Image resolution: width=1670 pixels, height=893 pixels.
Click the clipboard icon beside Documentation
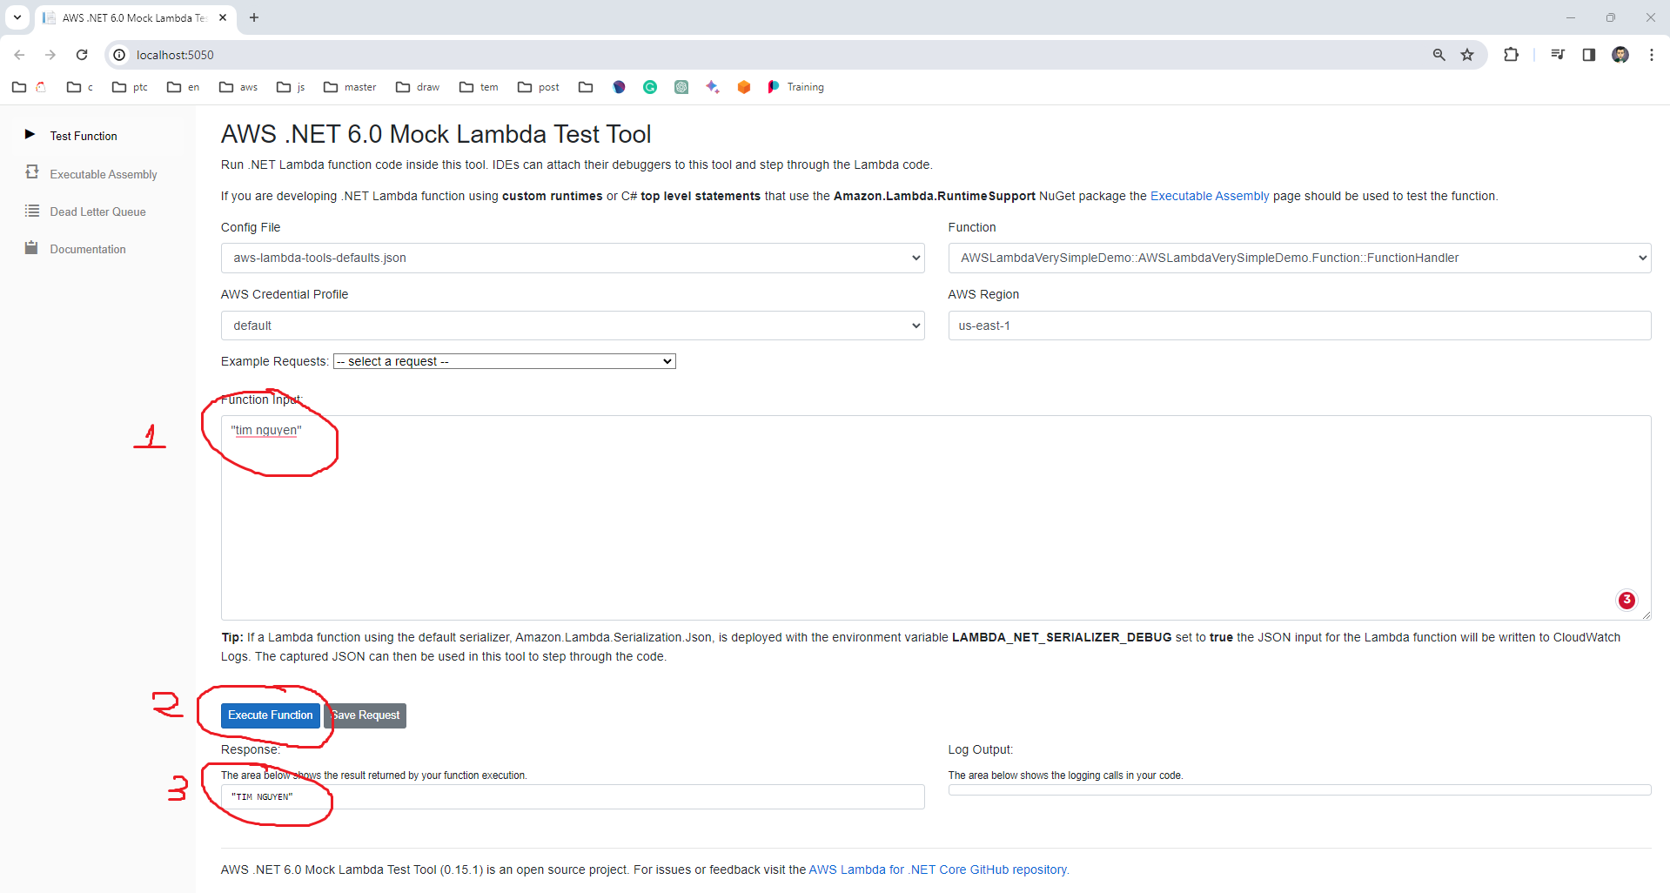(31, 247)
